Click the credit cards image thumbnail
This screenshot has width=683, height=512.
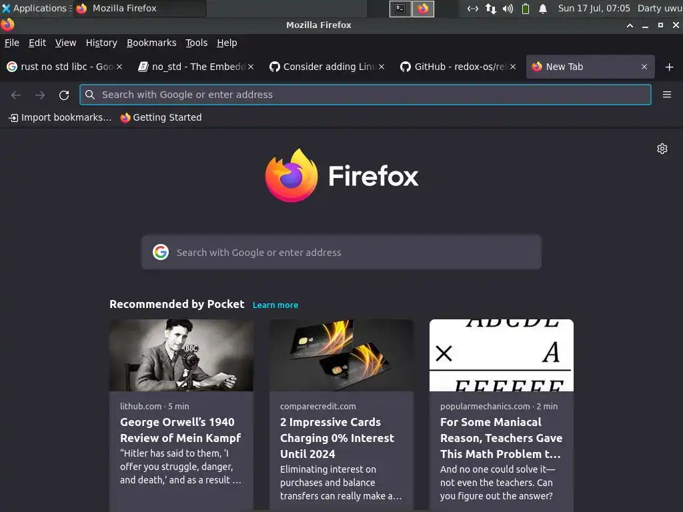(341, 355)
